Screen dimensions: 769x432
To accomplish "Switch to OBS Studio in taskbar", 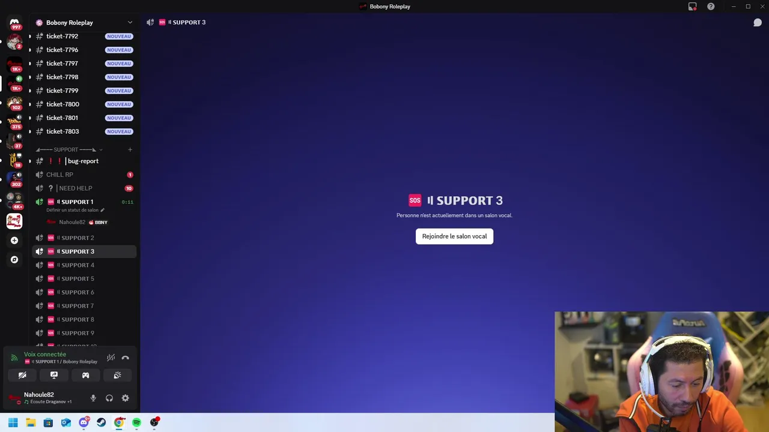I will point(154,422).
